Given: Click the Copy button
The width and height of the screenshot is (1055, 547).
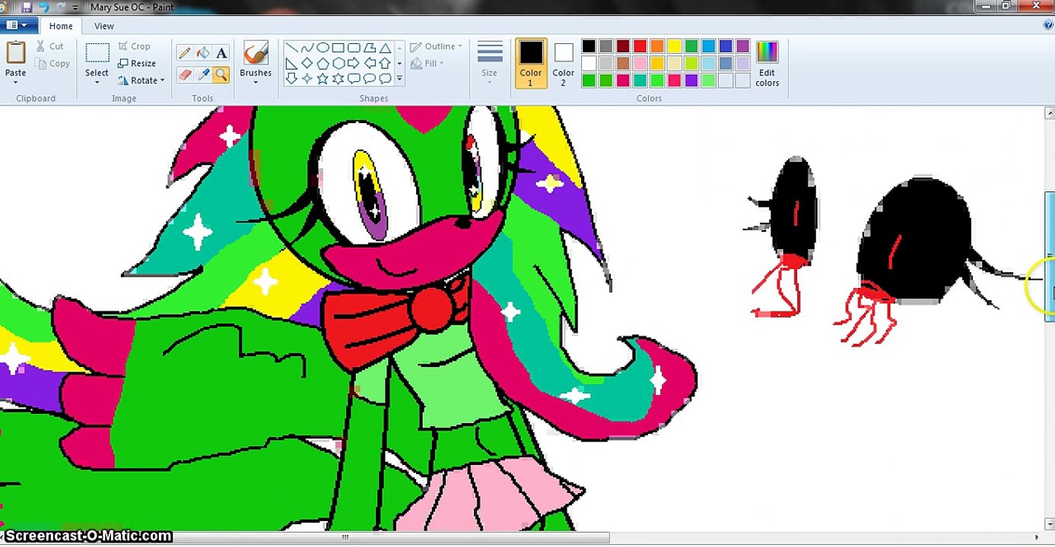Looking at the screenshot, I should pos(52,64).
